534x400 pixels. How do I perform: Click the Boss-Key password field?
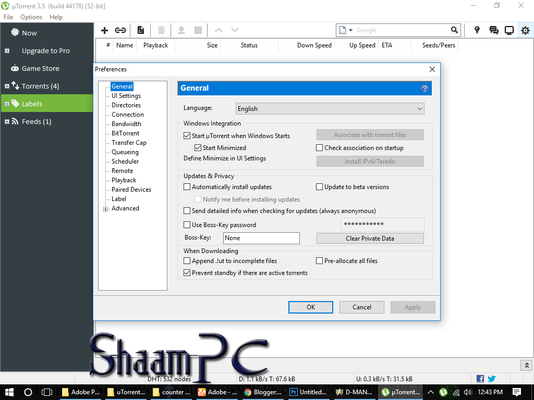(382, 224)
